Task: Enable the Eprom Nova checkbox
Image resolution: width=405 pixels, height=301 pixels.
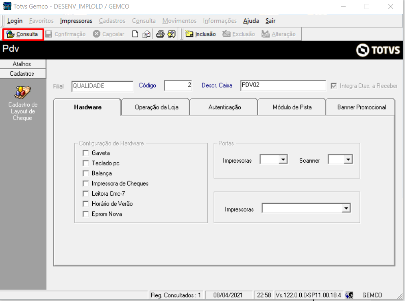Action: click(x=85, y=214)
